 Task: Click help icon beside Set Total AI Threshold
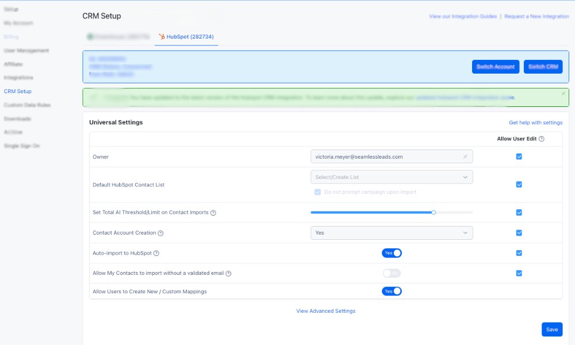(x=213, y=213)
